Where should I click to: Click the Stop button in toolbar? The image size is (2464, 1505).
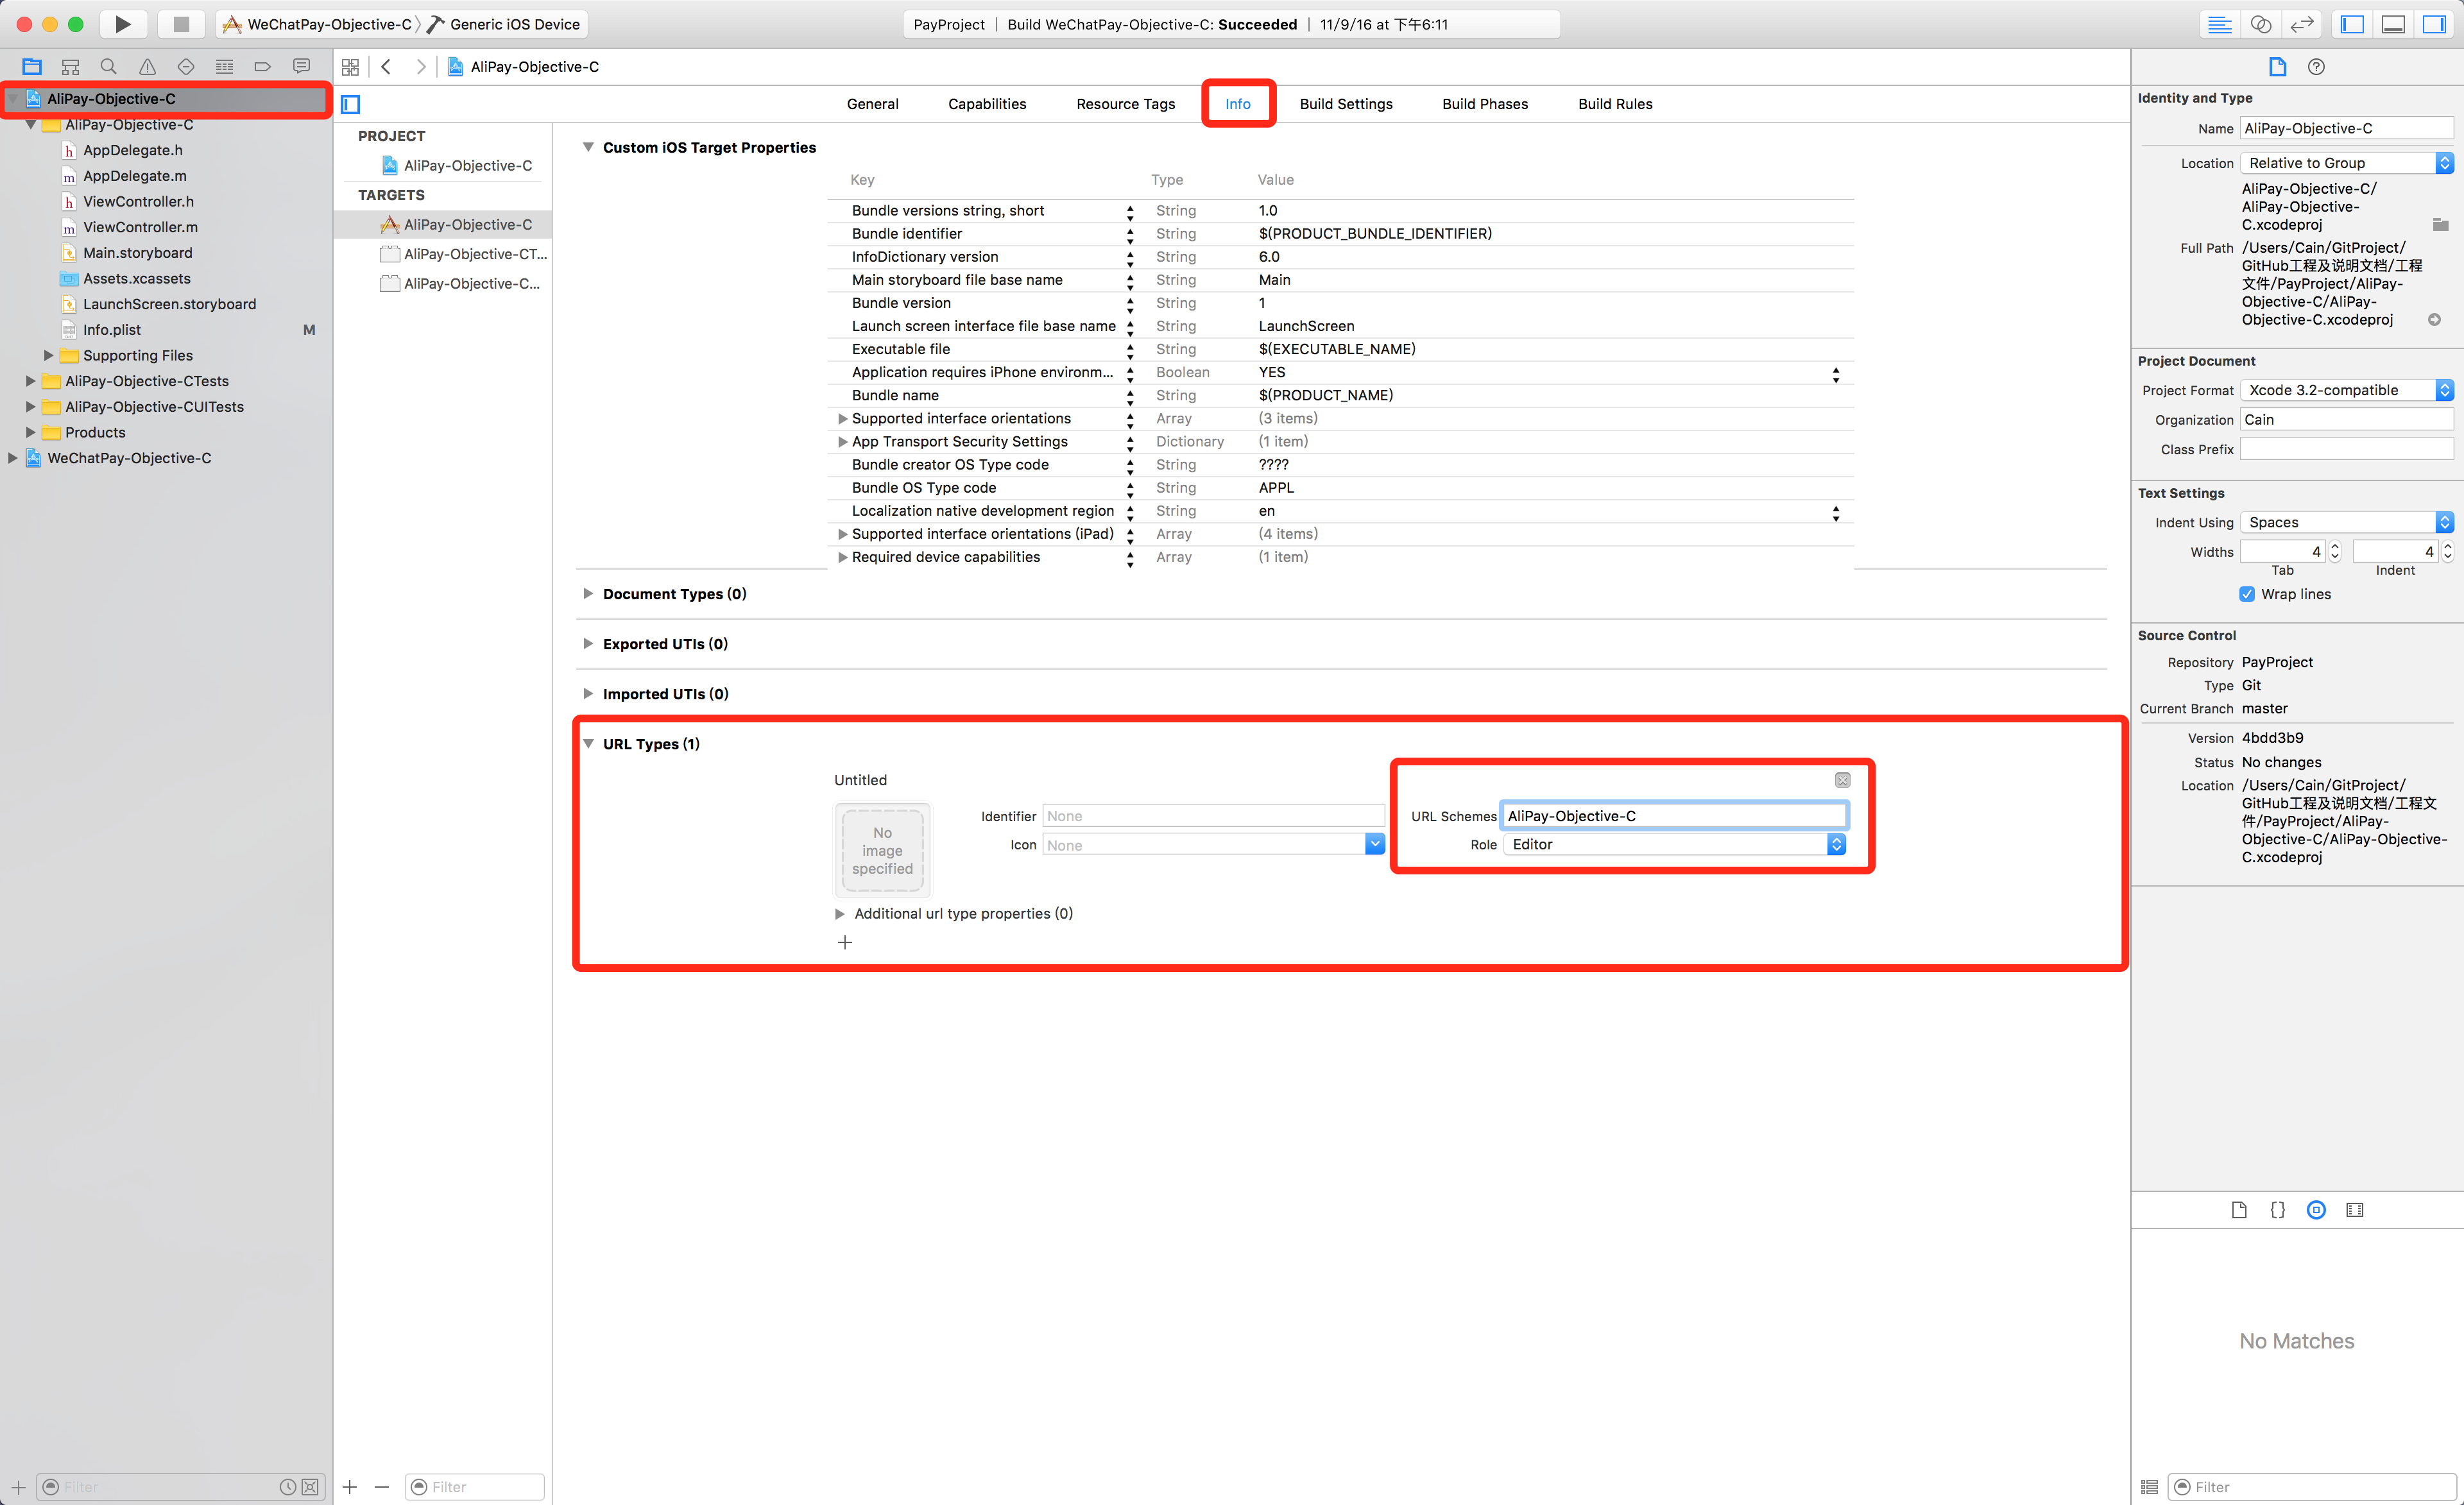click(x=181, y=24)
